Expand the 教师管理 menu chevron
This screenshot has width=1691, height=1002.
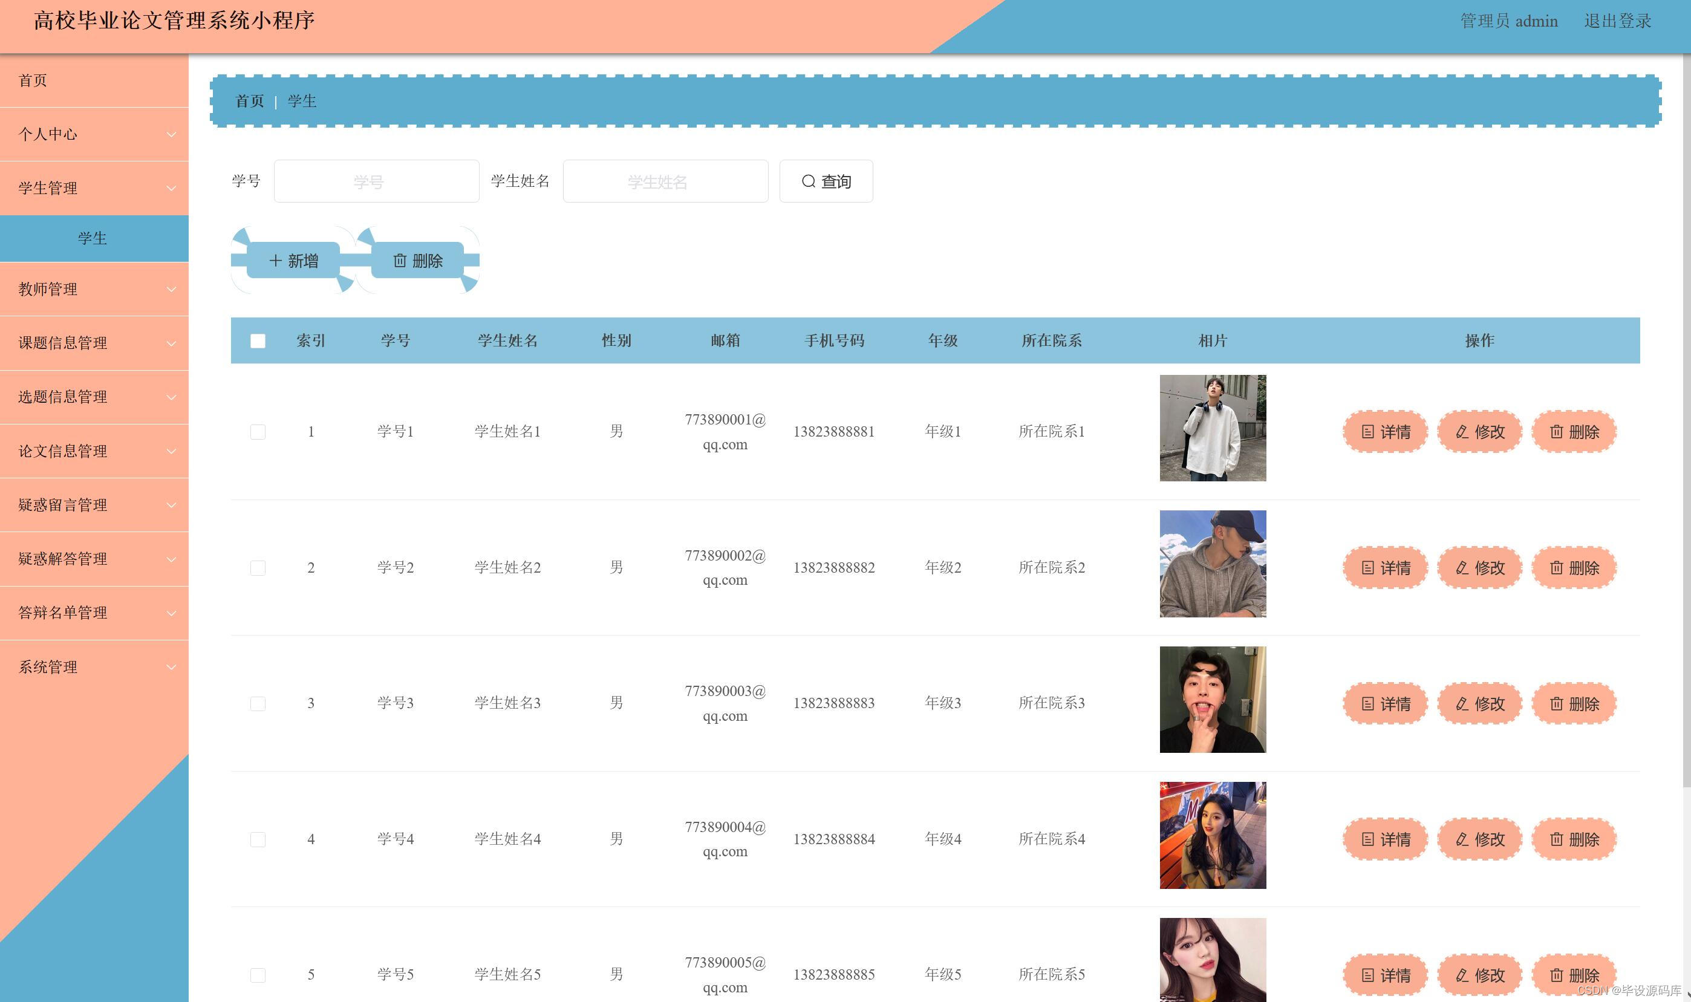172,290
